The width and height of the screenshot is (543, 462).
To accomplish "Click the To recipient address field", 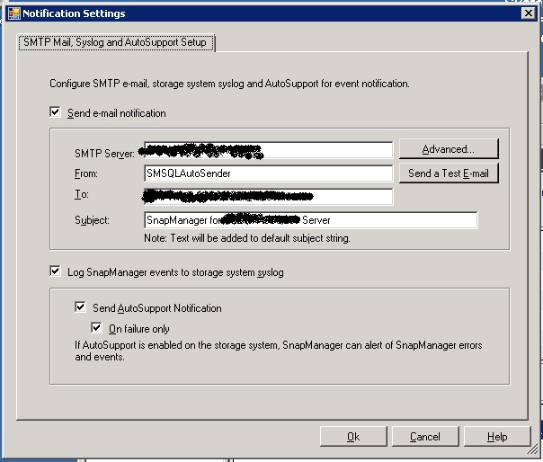I will (268, 196).
